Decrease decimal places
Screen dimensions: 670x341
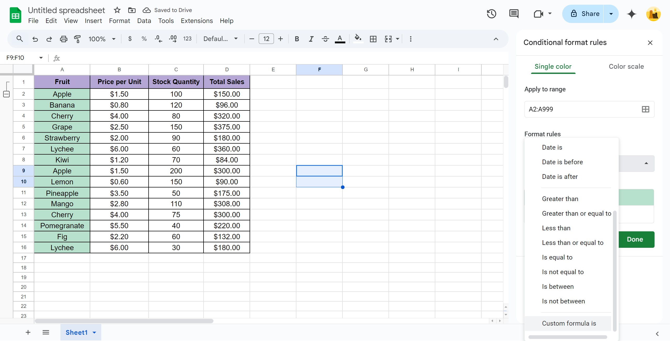click(x=158, y=39)
